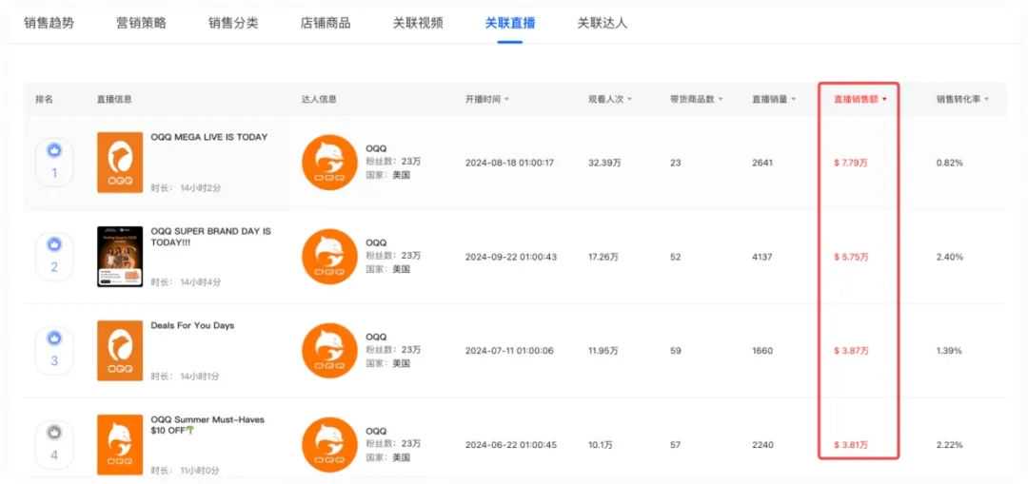Click the 达人信息 column header
Viewport: 1028px width, 484px height.
tap(319, 99)
